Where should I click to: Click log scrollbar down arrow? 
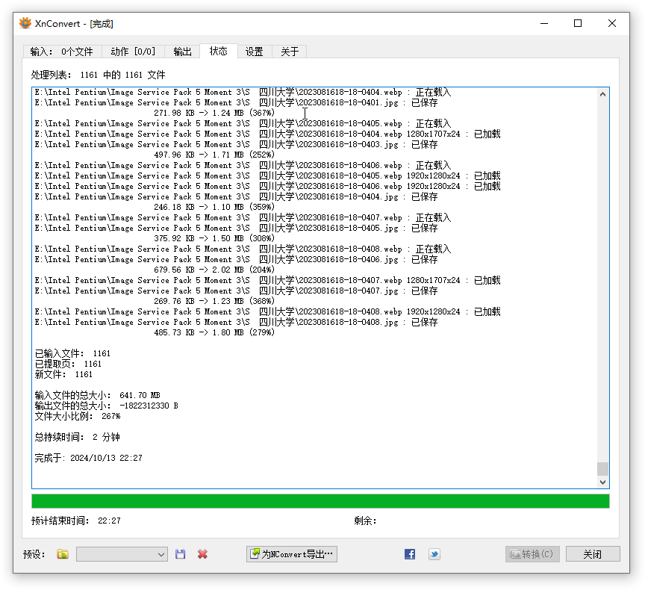click(602, 482)
